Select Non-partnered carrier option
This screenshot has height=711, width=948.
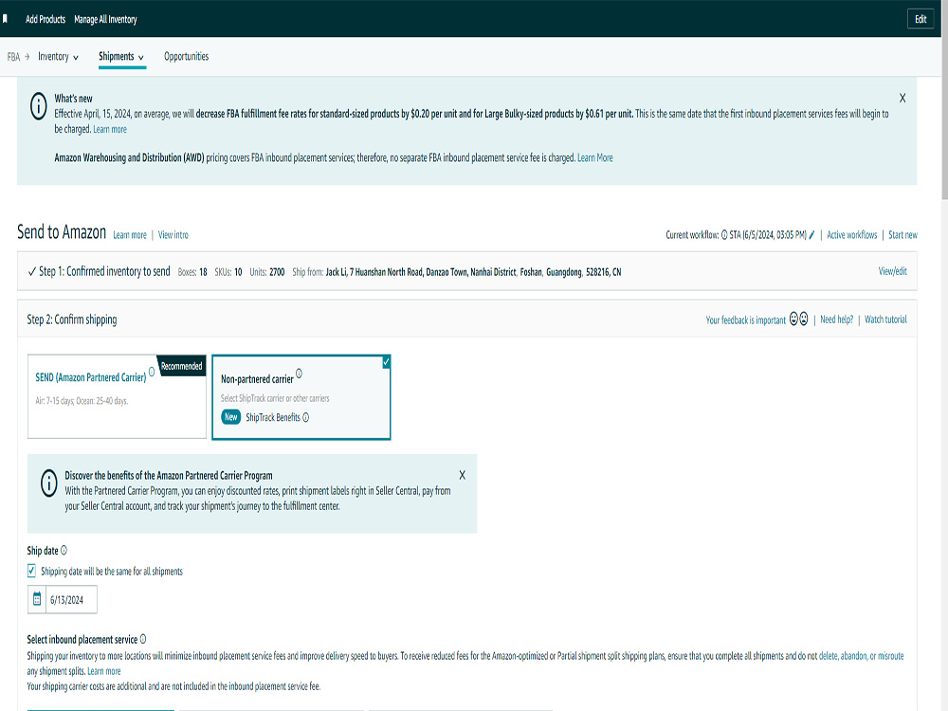point(301,397)
